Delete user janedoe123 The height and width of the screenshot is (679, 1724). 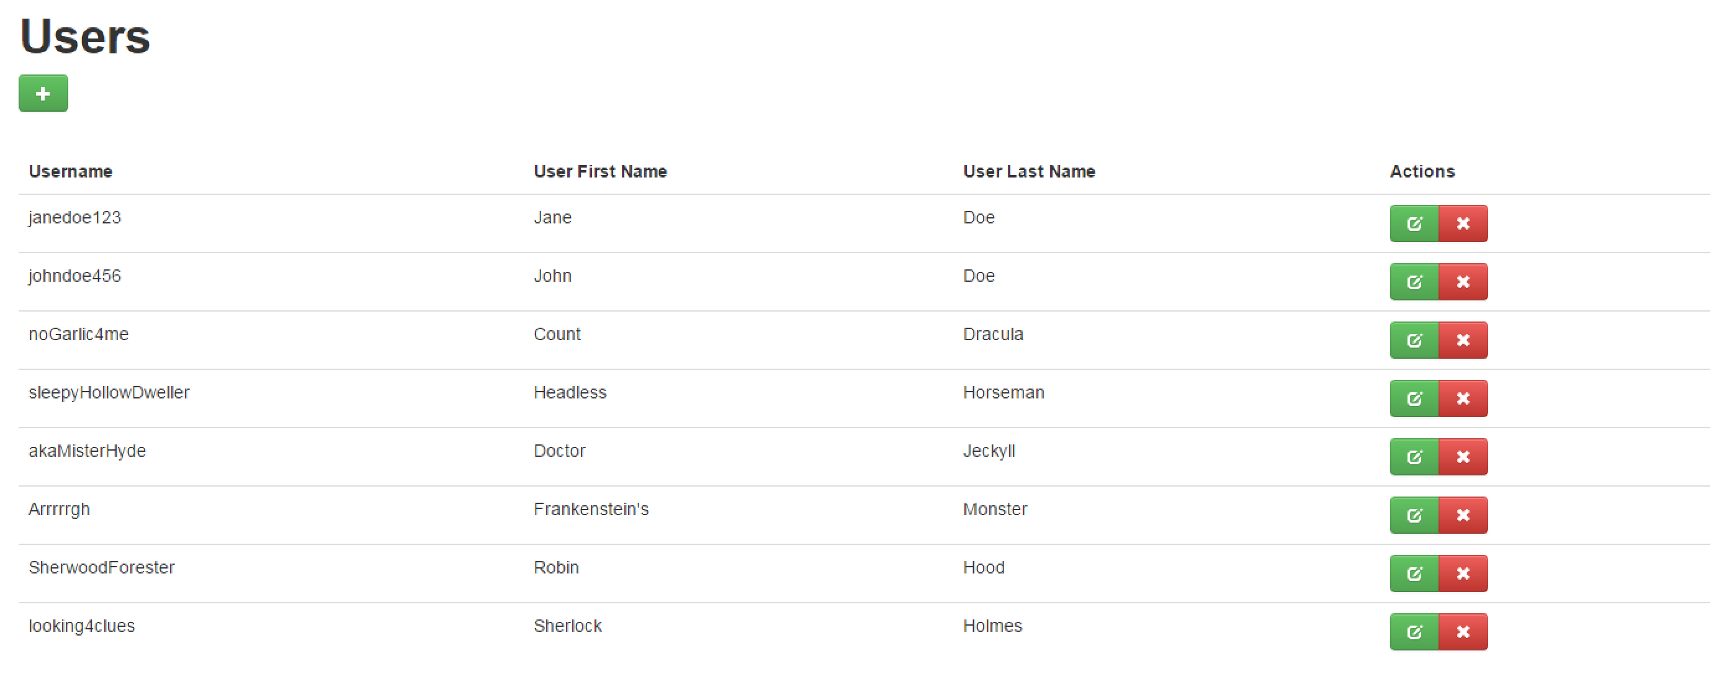(x=1463, y=223)
